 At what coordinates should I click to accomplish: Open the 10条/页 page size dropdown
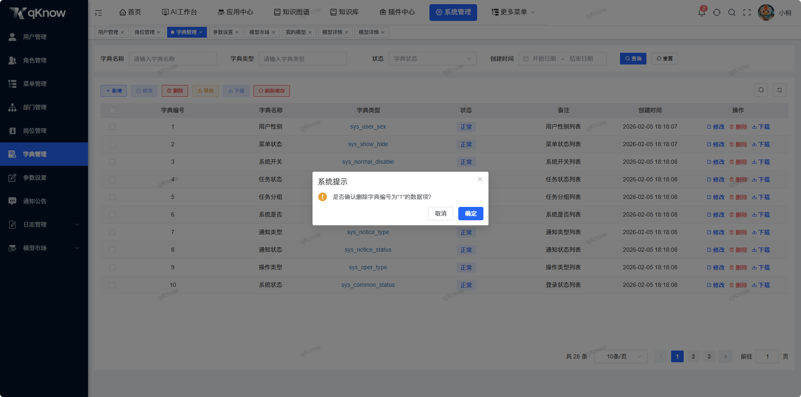pos(621,356)
